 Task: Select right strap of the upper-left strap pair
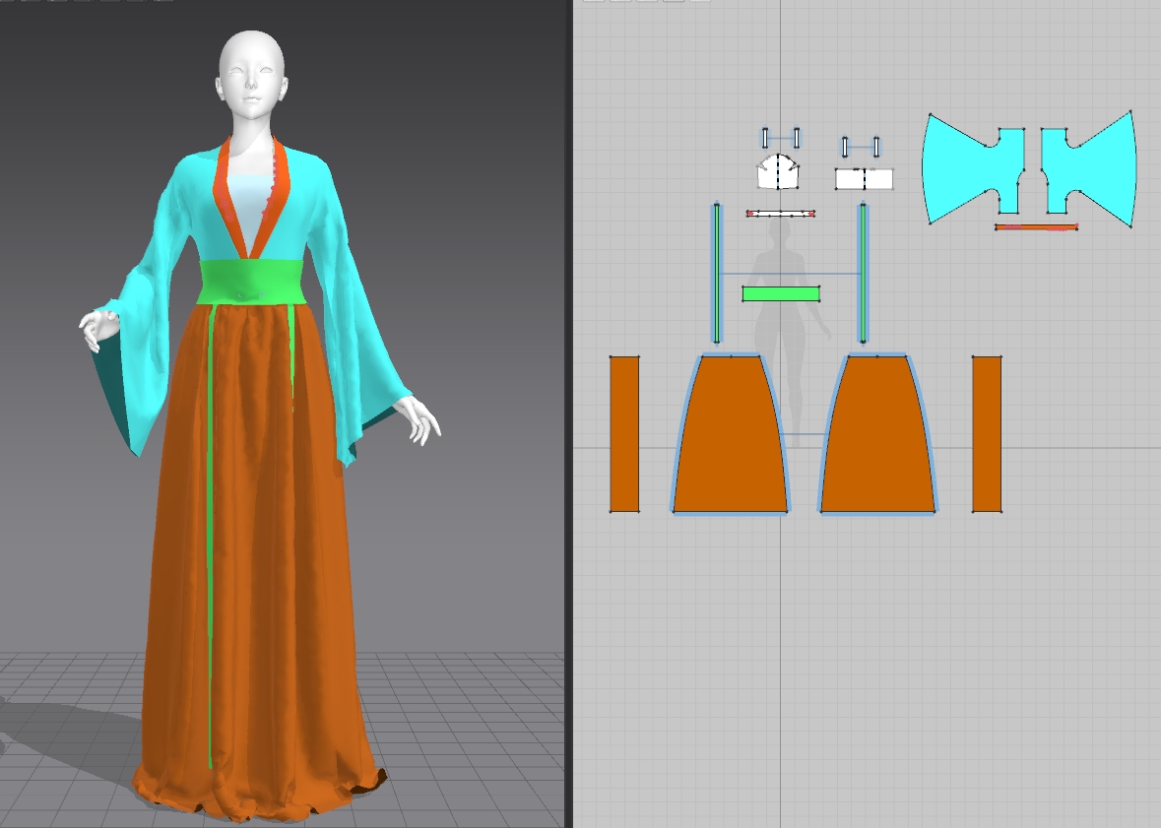pyautogui.click(x=797, y=138)
